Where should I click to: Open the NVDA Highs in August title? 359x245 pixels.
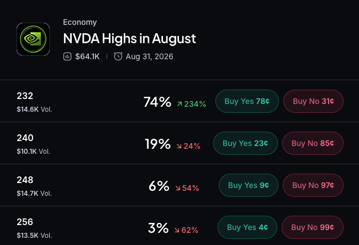pos(130,38)
